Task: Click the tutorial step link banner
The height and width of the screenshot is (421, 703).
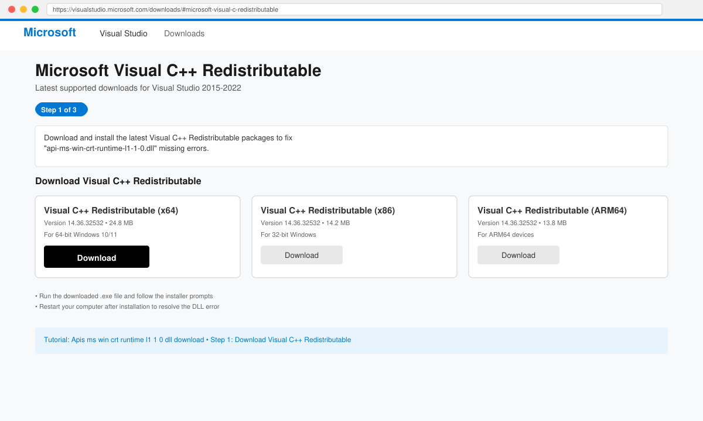Action: click(x=351, y=340)
